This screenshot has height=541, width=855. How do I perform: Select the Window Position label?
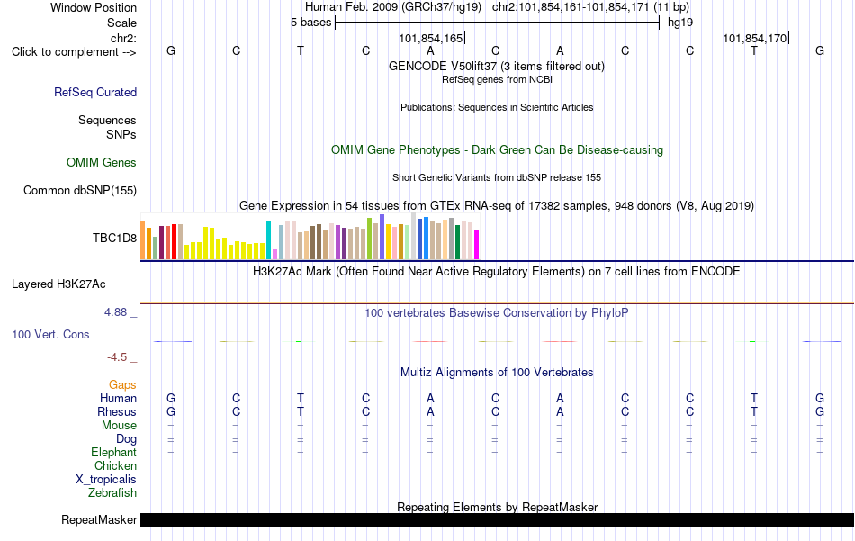point(94,7)
